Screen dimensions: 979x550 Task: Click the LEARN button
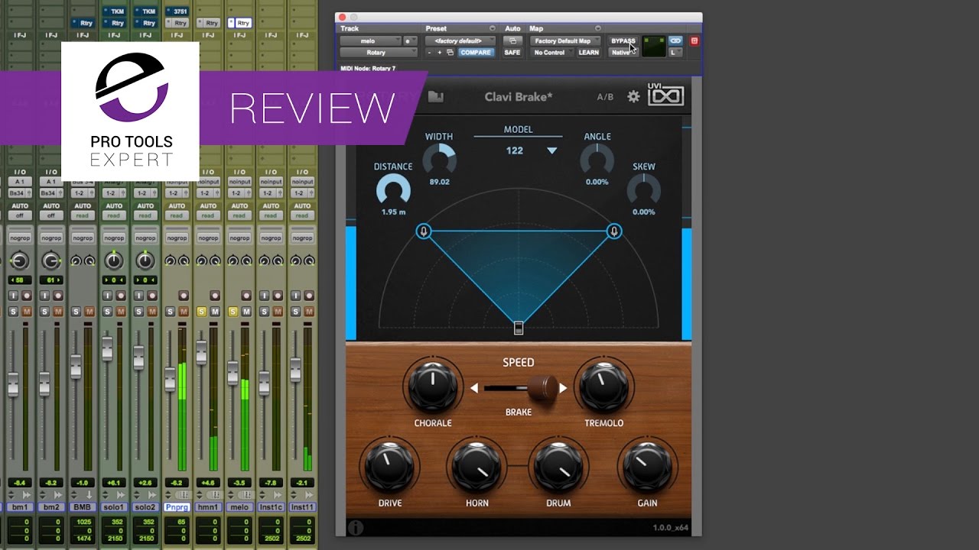(589, 53)
